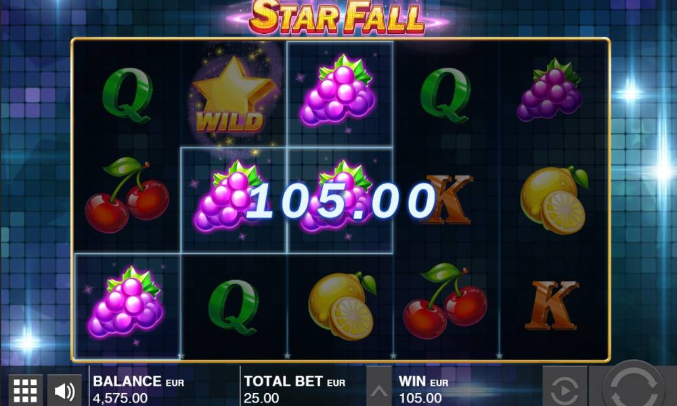
Task: Click the cherries on the fourth reel bottom row
Action: point(445,301)
